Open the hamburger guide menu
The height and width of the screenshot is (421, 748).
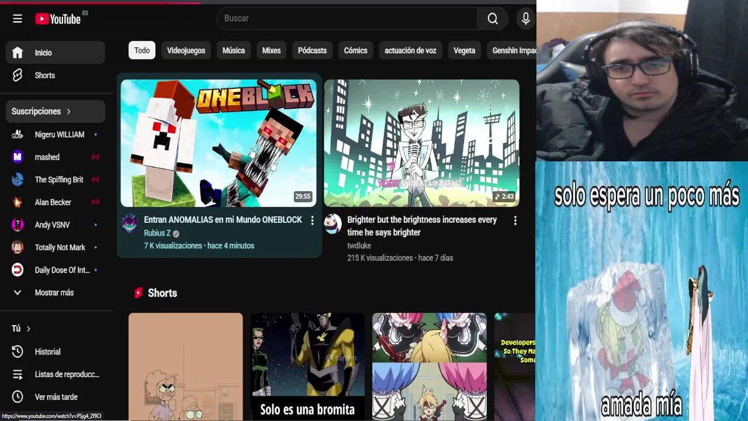pyautogui.click(x=18, y=19)
